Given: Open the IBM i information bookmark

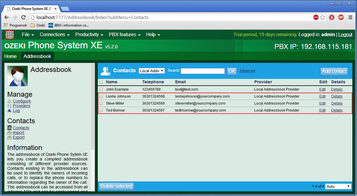Looking at the screenshot, I should click(x=69, y=25).
